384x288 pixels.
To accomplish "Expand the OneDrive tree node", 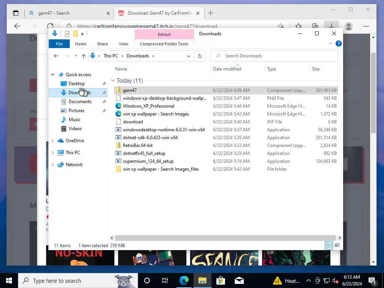I will [x=52, y=141].
